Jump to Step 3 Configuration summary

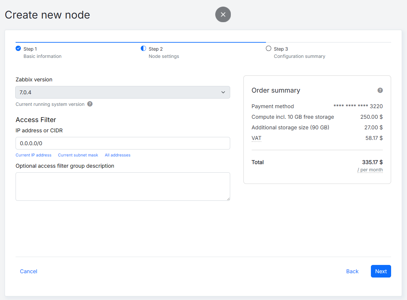pyautogui.click(x=299, y=53)
